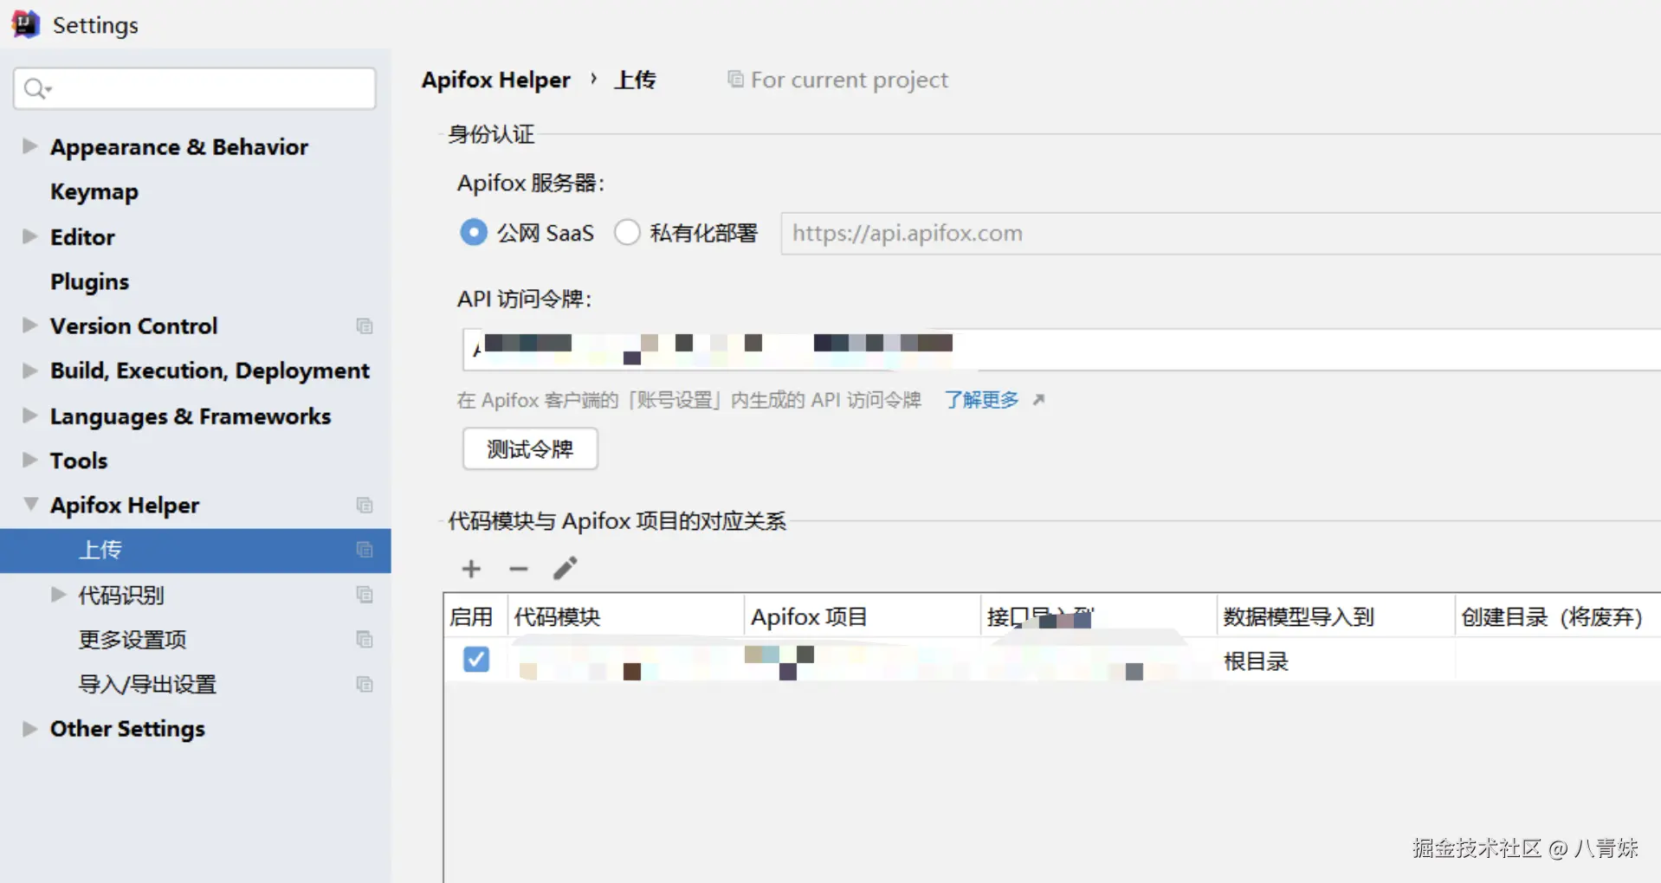Click the add mapping plus icon
This screenshot has width=1661, height=883.
(471, 569)
